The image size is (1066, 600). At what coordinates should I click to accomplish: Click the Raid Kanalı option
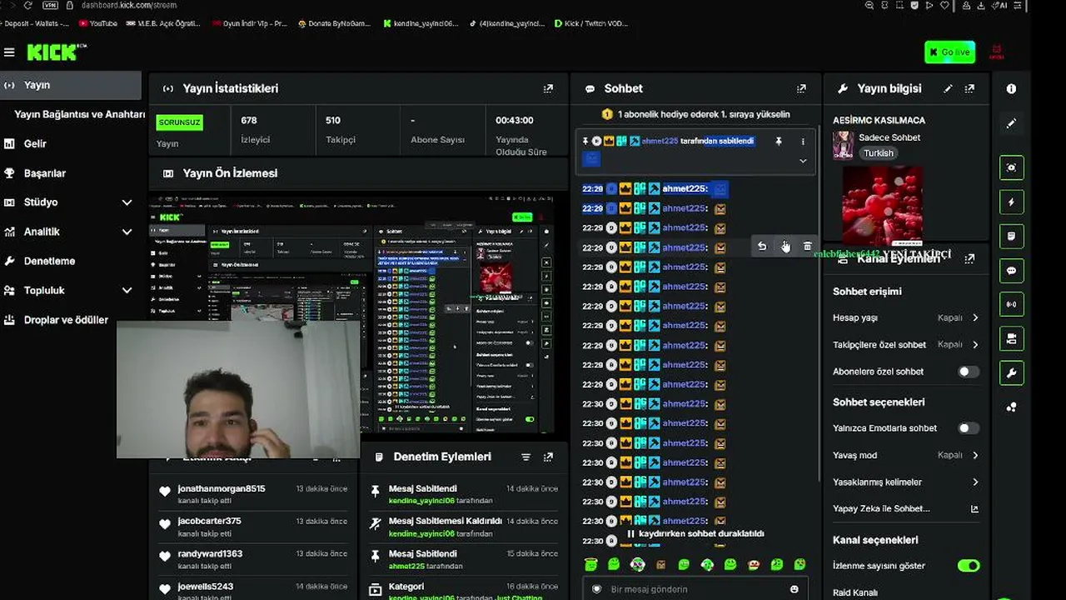[855, 592]
